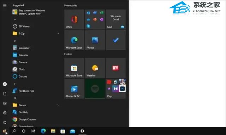Click the Outlook icon in Office apps tile
The height and width of the screenshot is (135, 226).
(88, 13)
